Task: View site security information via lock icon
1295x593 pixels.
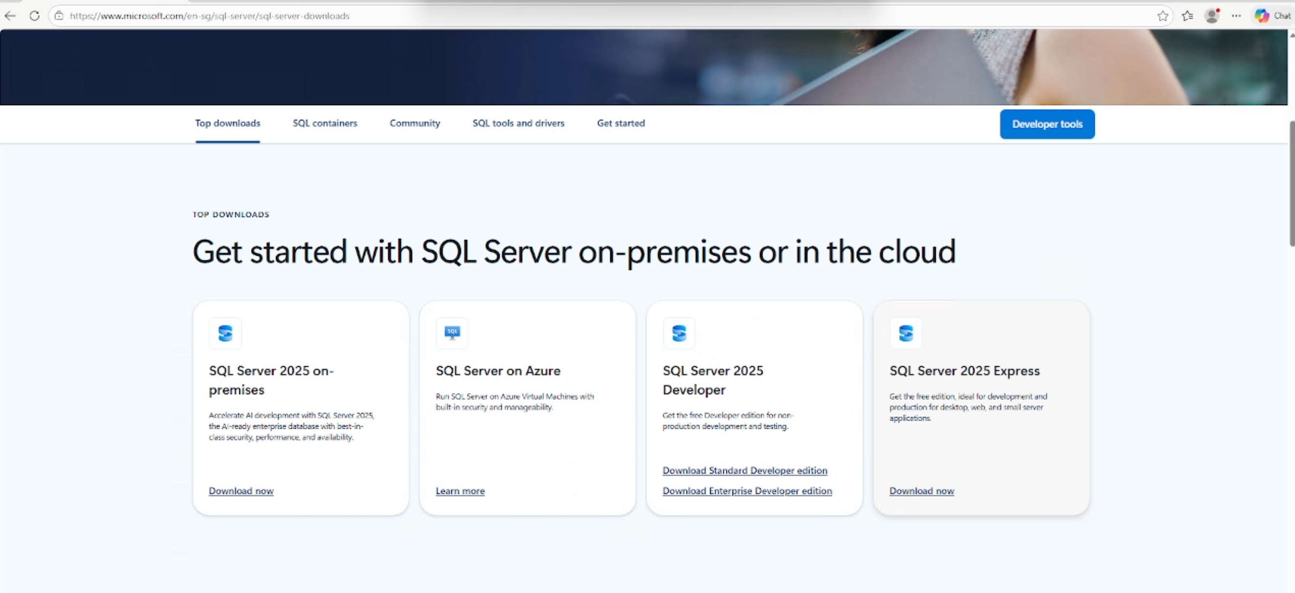Action: point(58,16)
